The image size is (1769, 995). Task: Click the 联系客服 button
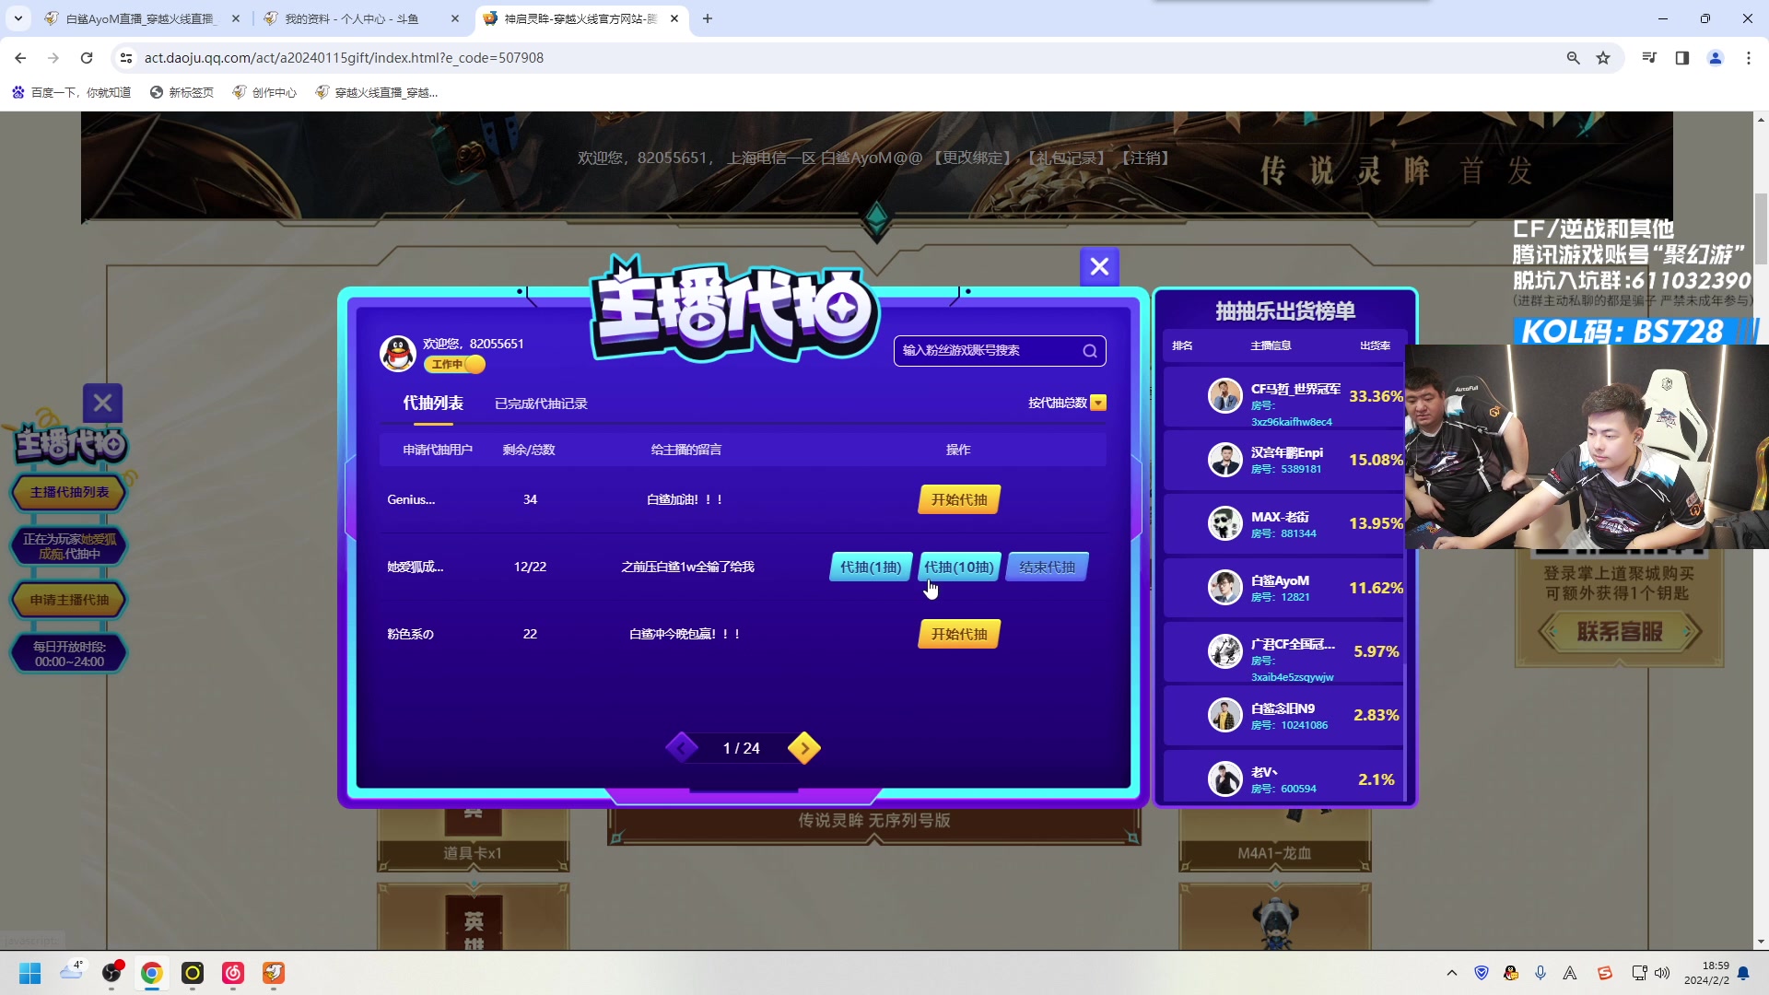pyautogui.click(x=1620, y=632)
